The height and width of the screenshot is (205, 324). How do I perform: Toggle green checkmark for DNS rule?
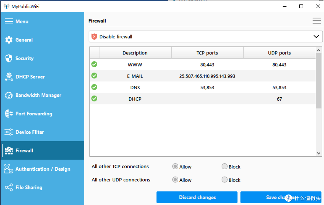coord(94,87)
